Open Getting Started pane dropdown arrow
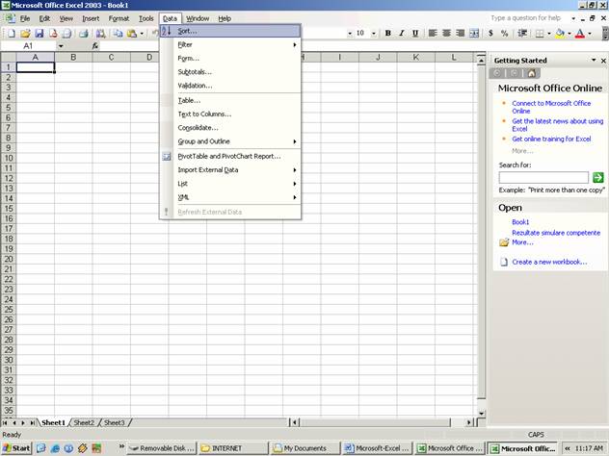This screenshot has height=456, width=609. coord(594,60)
